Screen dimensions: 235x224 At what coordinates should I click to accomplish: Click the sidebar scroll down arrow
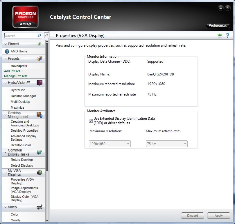click(x=47, y=221)
